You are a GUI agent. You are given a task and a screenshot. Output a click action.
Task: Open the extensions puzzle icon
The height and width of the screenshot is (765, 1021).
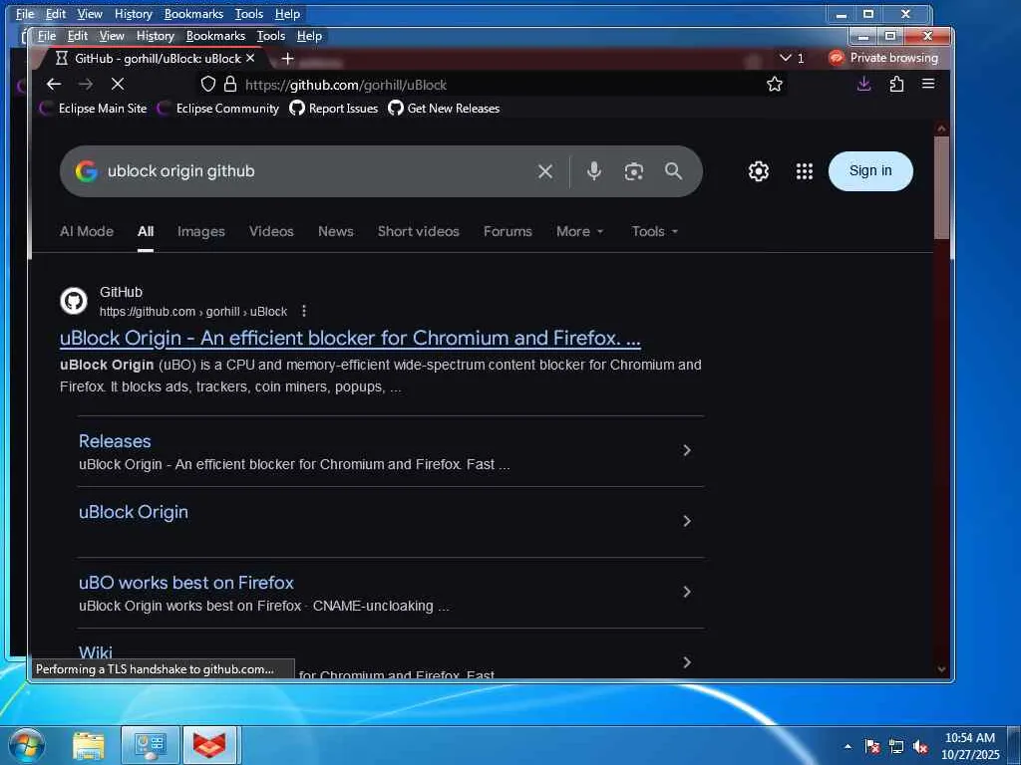tap(896, 84)
